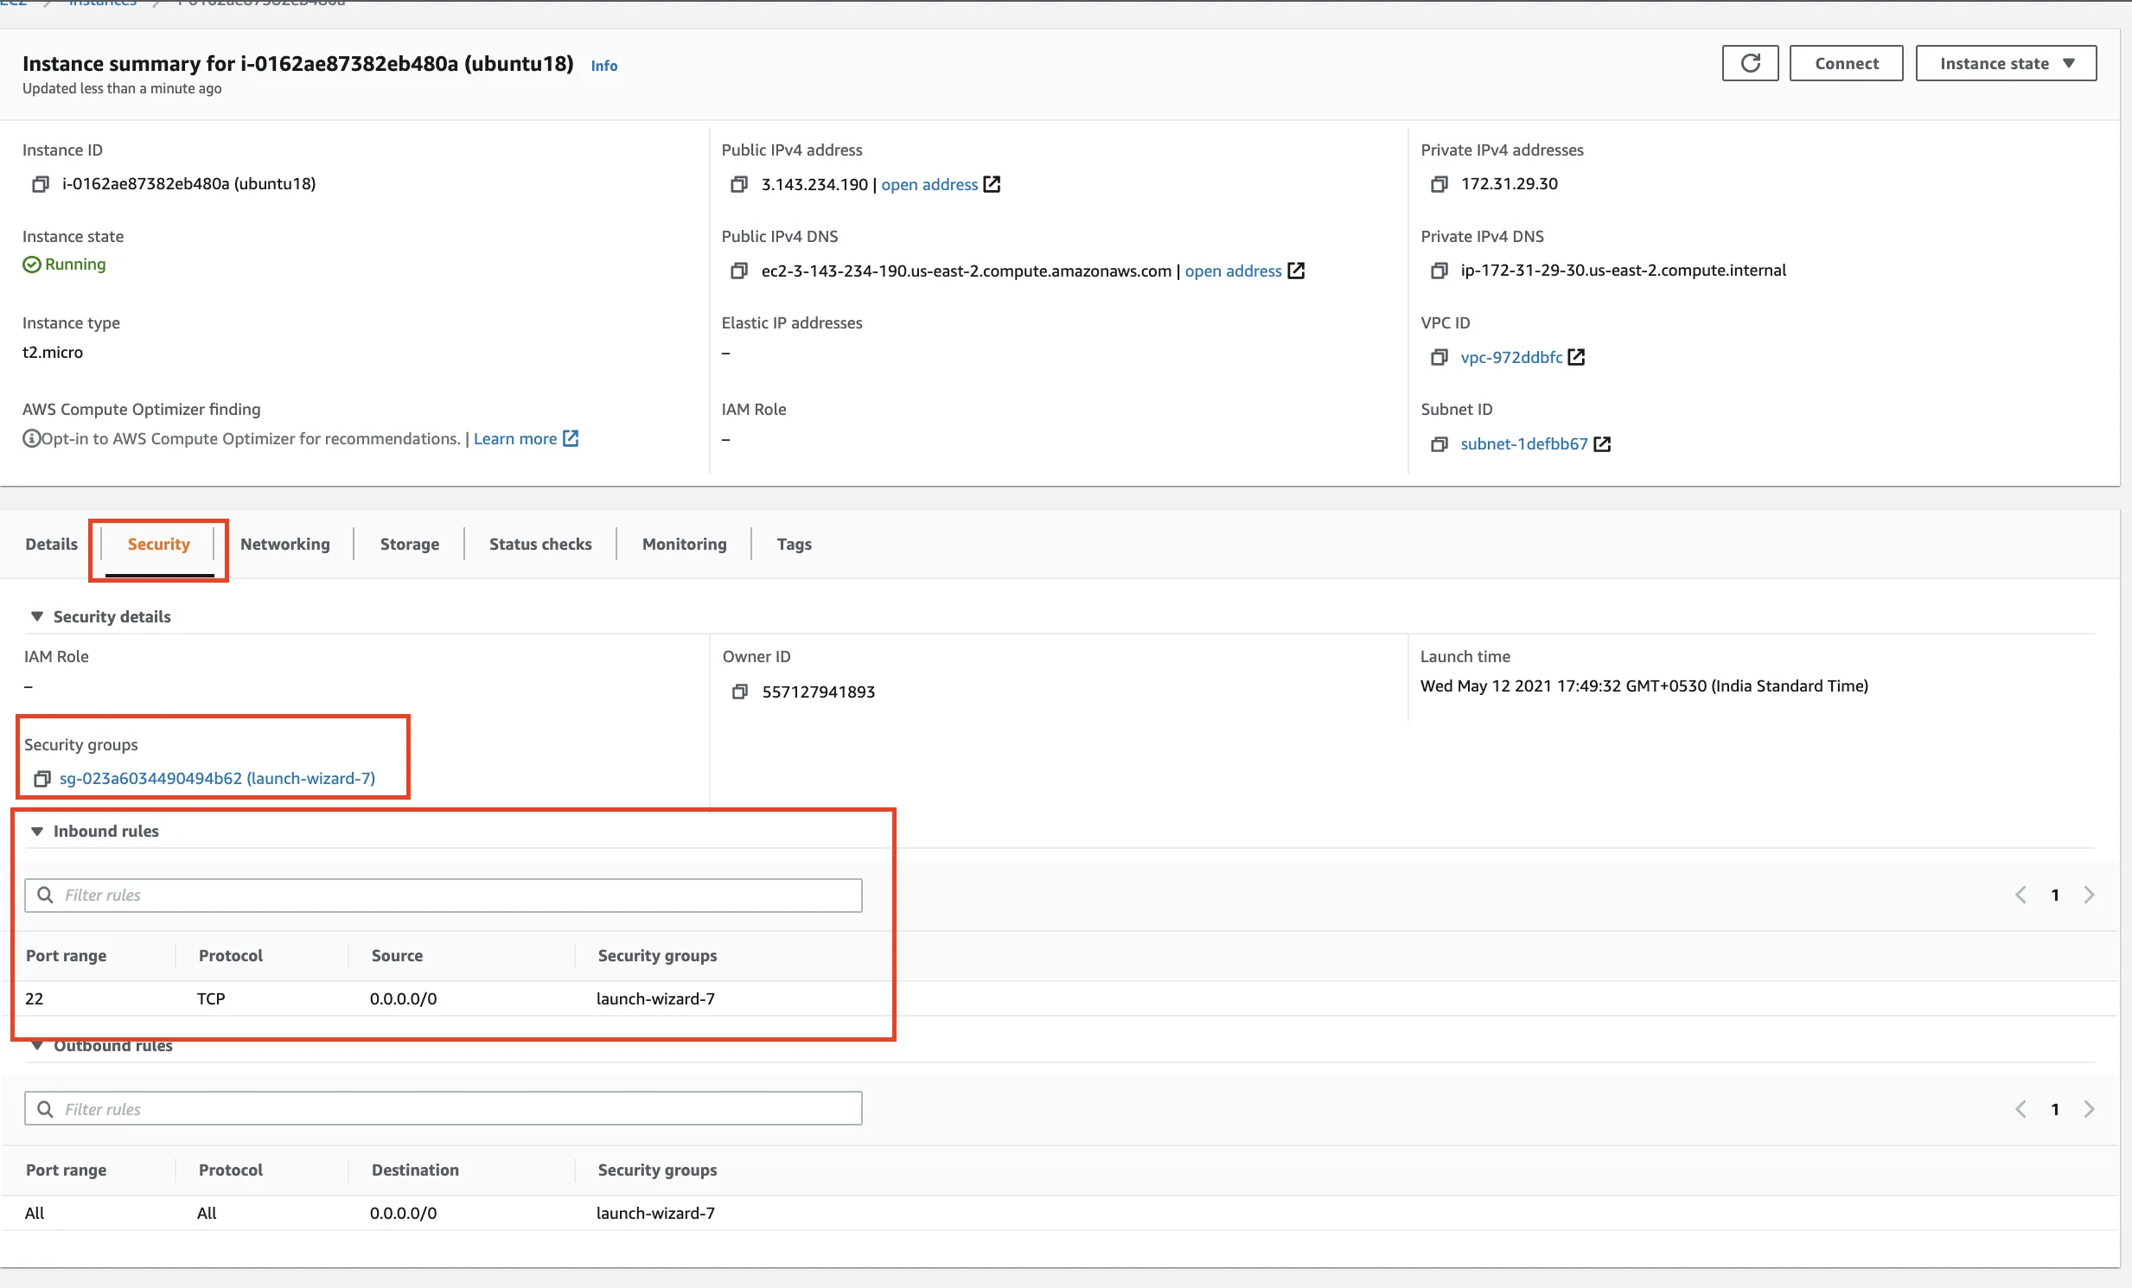Open the Info link beside instance title

604,66
